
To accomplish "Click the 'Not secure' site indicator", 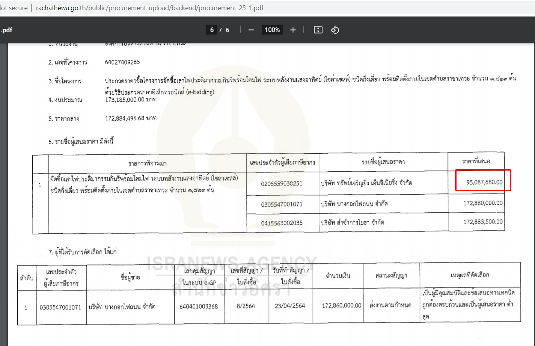I will pos(14,8).
